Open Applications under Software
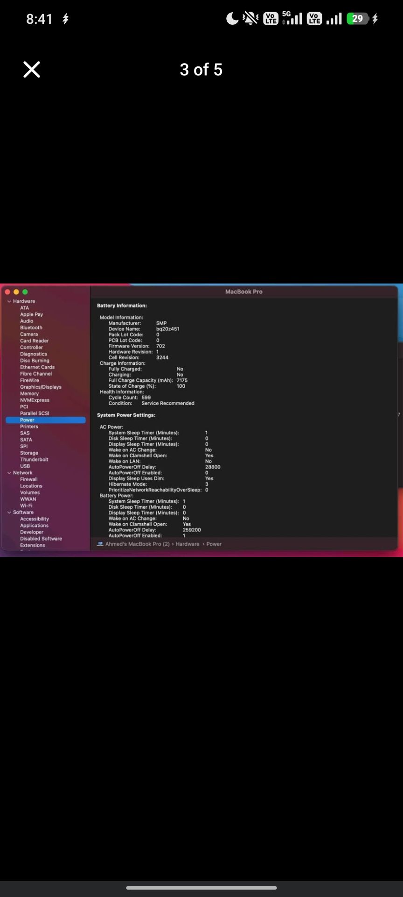403x897 pixels. 34,526
